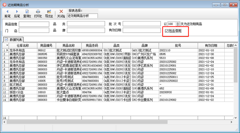Print the report (打印)
Image resolution: width=240 pixels, height=133 pixels.
click(38, 14)
